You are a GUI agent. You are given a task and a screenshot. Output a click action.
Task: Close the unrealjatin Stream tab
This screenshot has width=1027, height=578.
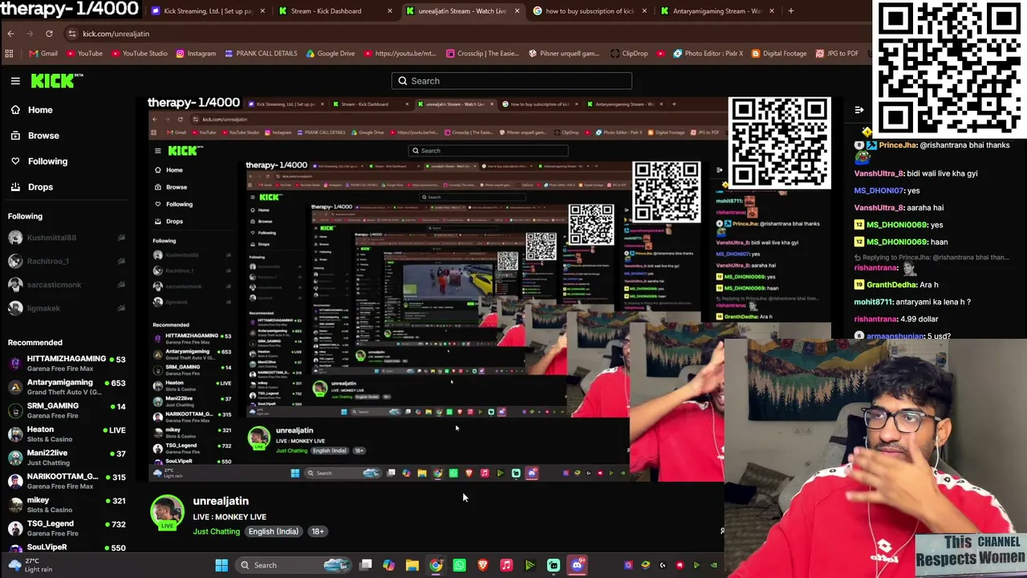pos(517,11)
